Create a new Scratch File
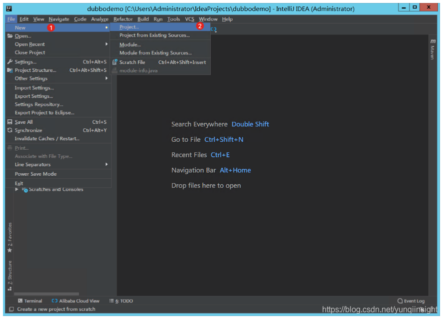 pos(160,62)
